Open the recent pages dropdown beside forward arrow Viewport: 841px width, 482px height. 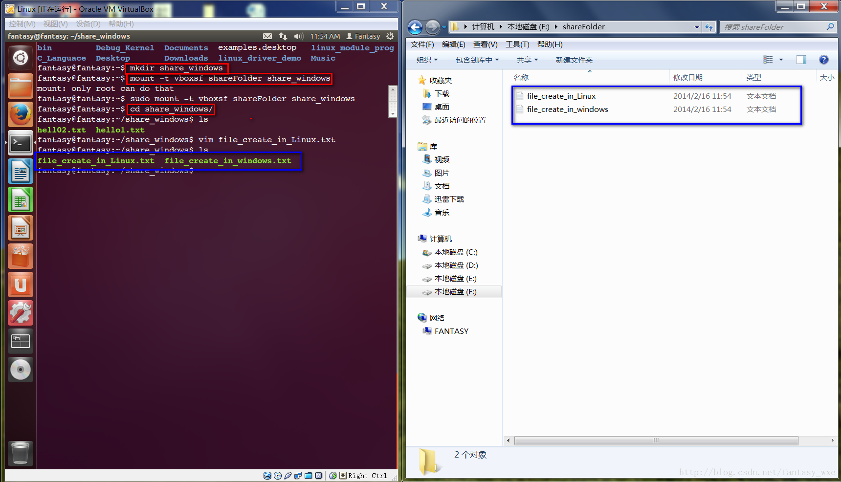[444, 27]
